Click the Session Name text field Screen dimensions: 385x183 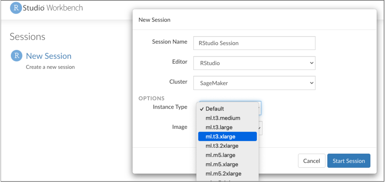pyautogui.click(x=254, y=43)
